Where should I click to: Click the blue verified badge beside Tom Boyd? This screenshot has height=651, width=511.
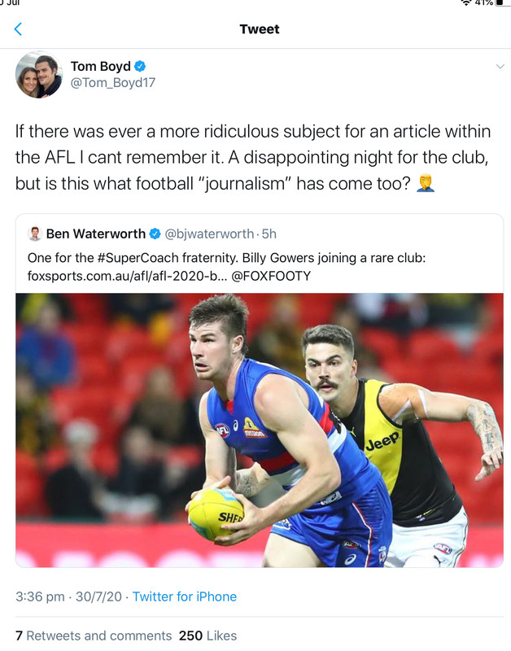(x=140, y=66)
